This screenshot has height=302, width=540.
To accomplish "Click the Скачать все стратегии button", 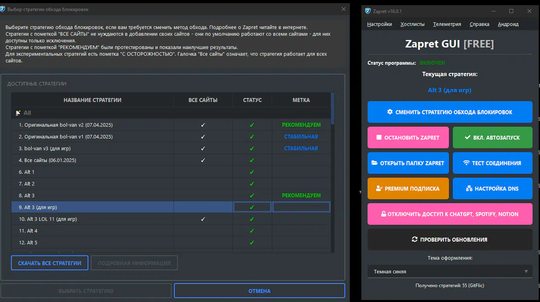I will pos(49,263).
